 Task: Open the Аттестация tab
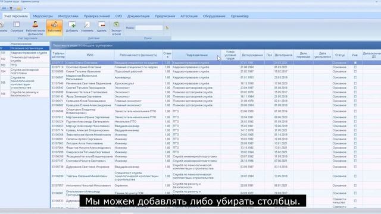(189, 16)
